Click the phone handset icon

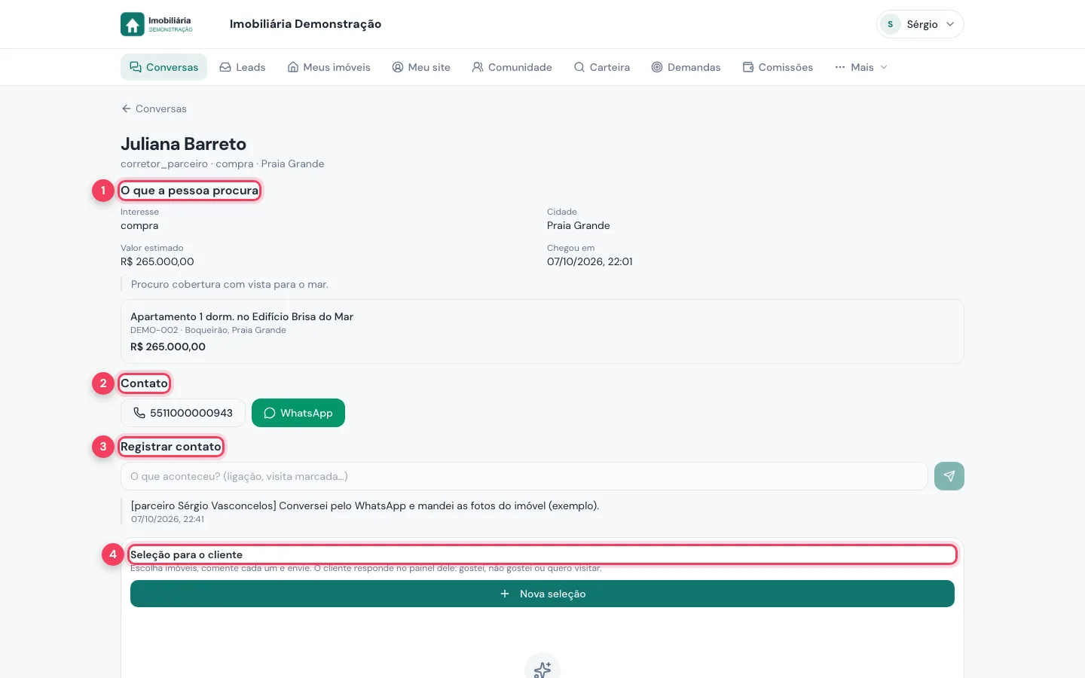point(139,413)
